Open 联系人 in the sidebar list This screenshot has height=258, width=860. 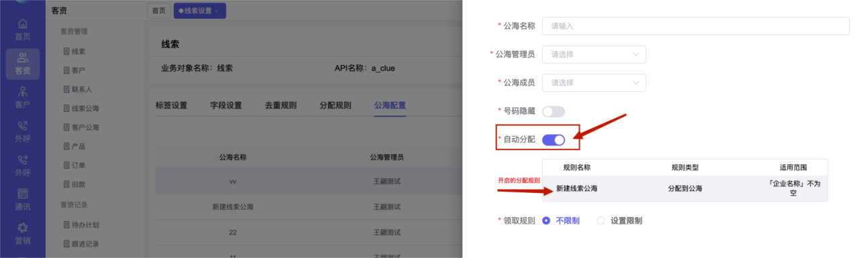coord(77,89)
